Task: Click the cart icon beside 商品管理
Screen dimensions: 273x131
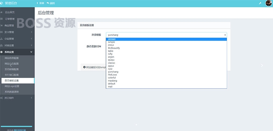Action: (x=2, y=25)
